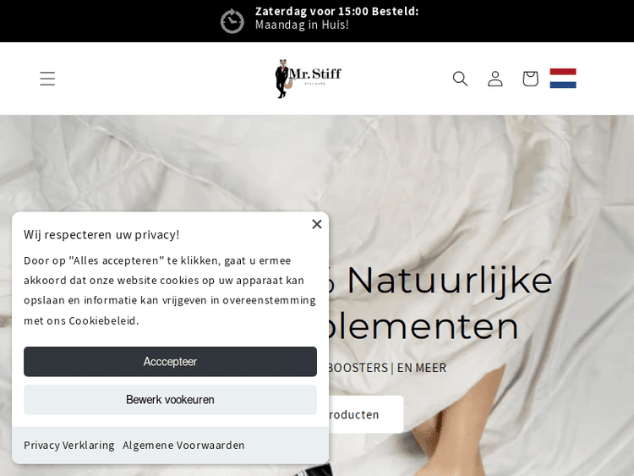Click the Maandag in Huis text

pyautogui.click(x=302, y=25)
